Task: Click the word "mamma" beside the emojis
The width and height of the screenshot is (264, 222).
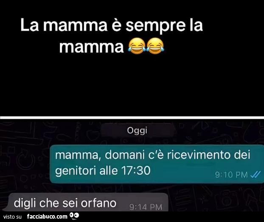Action: (x=92, y=47)
